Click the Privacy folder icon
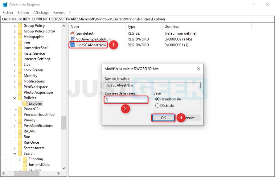 20,120
